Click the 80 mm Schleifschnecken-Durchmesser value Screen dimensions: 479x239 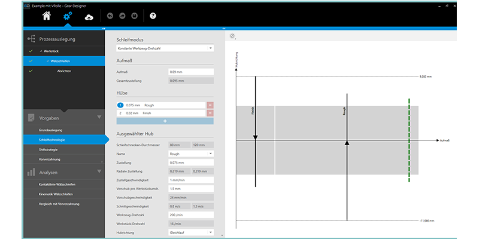point(179,145)
